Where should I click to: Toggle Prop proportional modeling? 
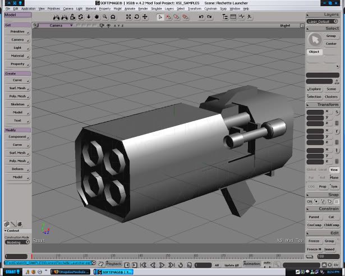point(323,186)
